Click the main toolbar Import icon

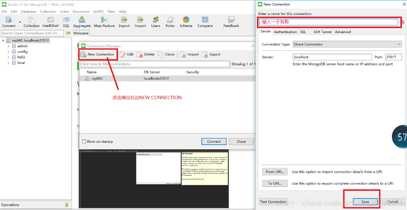point(140,22)
